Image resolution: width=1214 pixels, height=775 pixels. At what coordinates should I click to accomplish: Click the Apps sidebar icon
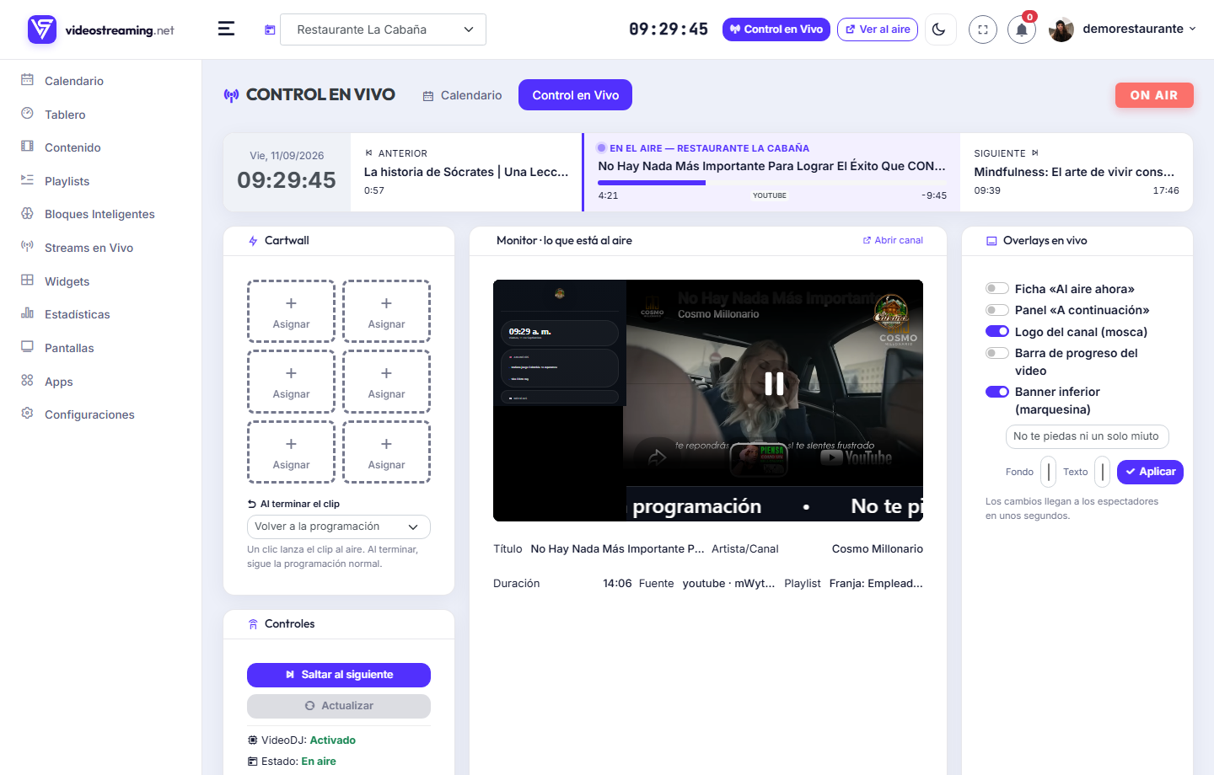click(27, 381)
